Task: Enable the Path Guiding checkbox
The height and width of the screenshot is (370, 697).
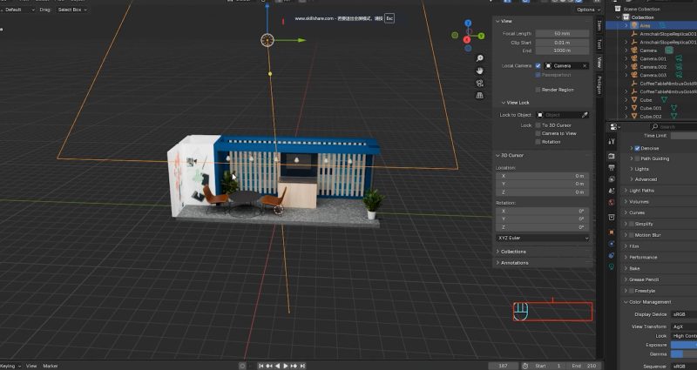Action: pos(637,158)
